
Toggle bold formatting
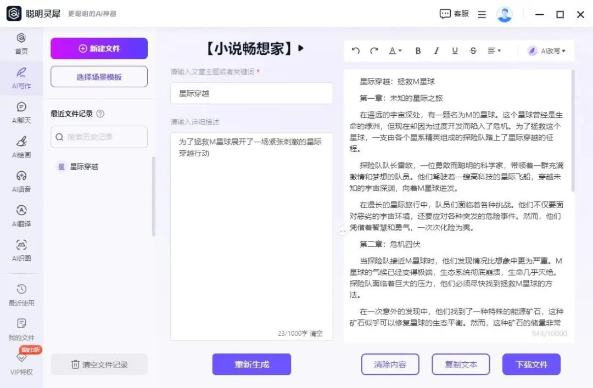[418, 50]
